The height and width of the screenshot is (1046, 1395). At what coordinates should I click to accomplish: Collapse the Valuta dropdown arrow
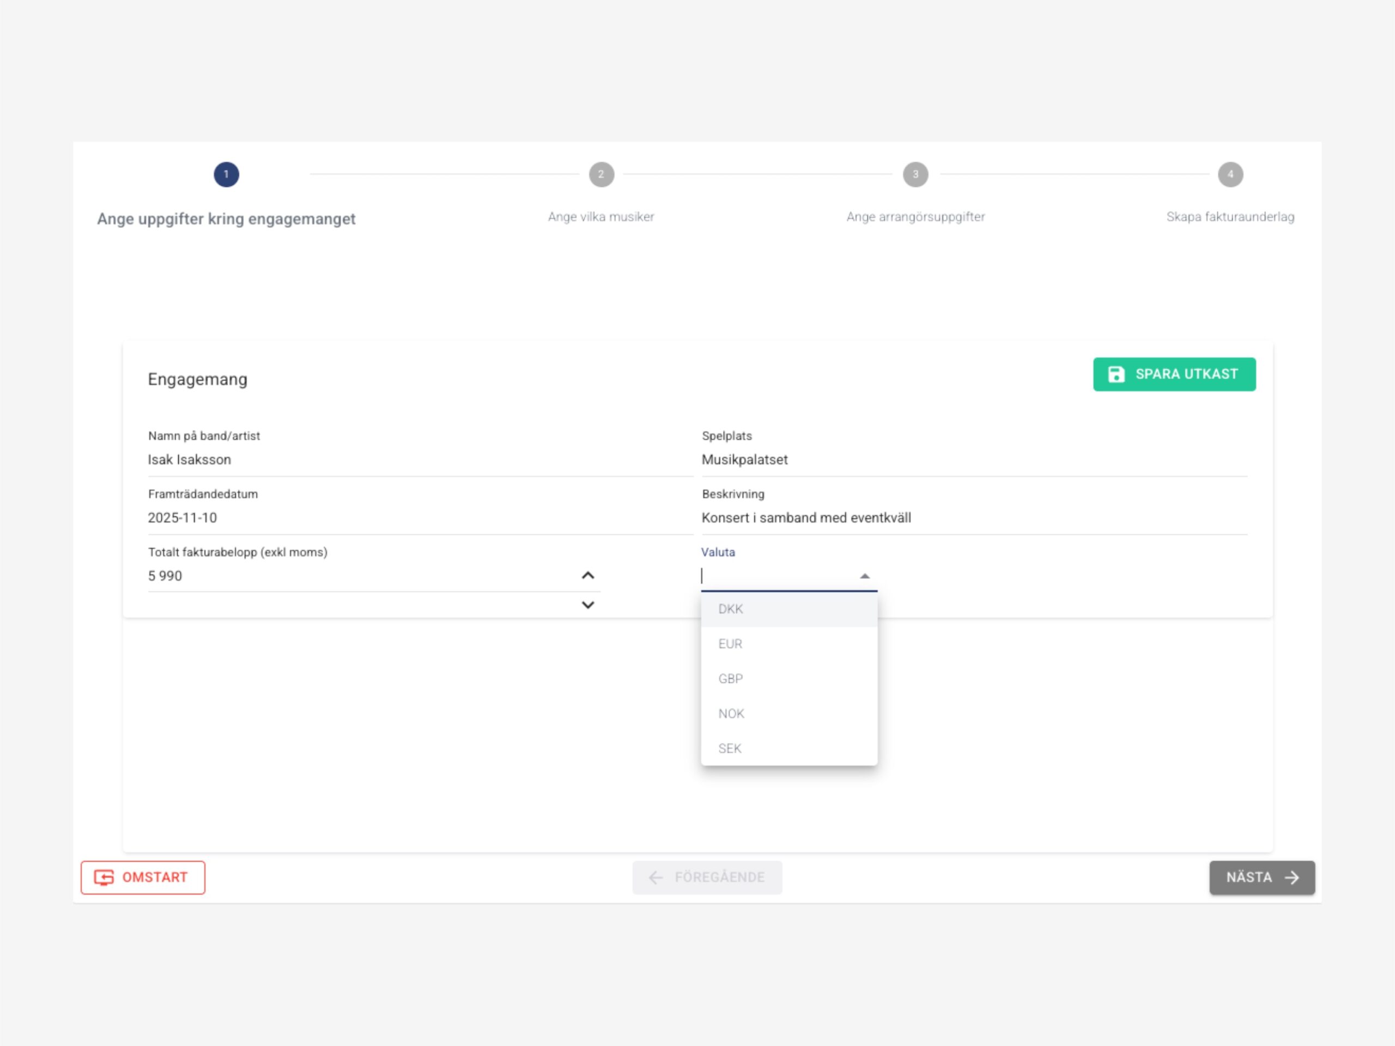pos(865,576)
